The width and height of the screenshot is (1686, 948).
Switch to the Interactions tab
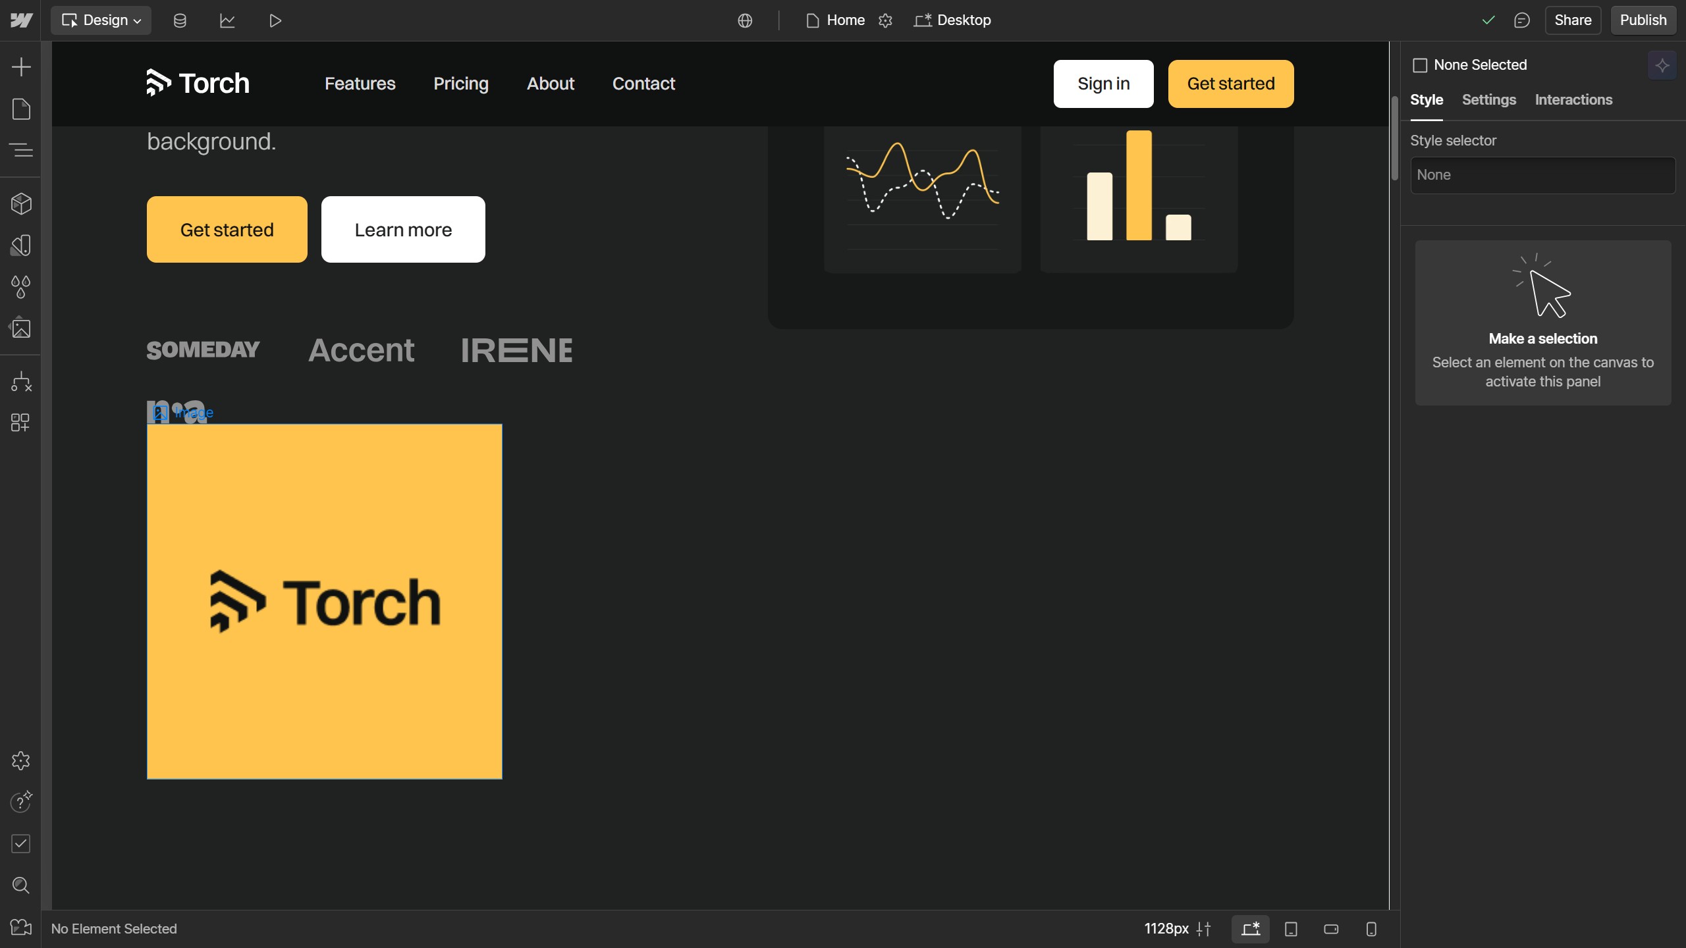[x=1573, y=99]
